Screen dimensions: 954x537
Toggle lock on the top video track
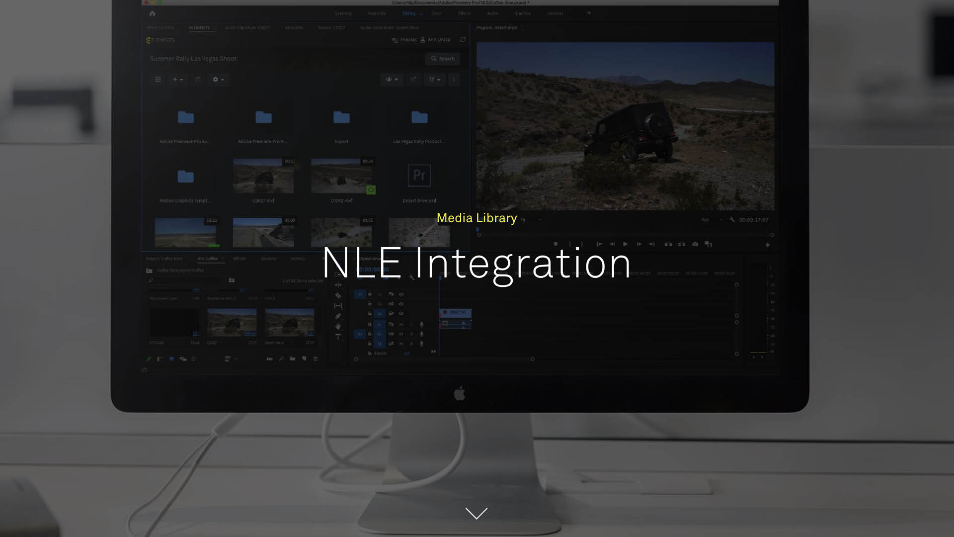pyautogui.click(x=370, y=294)
